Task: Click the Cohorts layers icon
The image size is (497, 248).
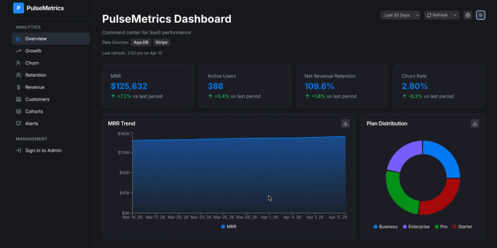Action: pos(19,112)
